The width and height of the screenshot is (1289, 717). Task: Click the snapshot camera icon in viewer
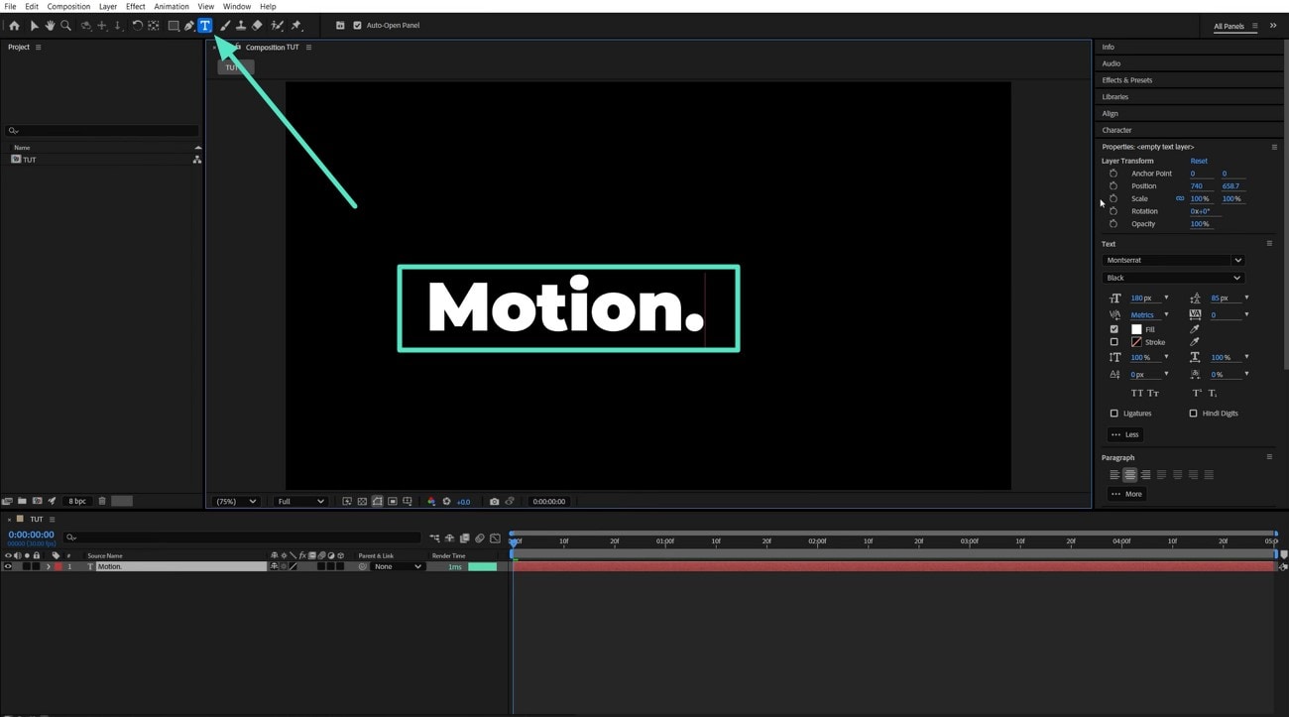494,502
